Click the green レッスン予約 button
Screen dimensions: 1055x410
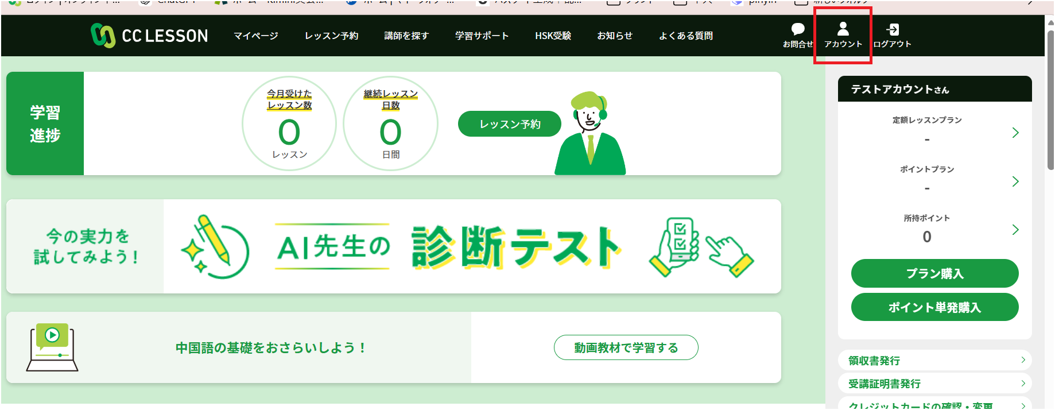(510, 124)
